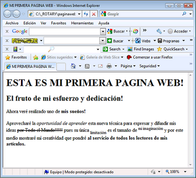Close the PHP-Nuke toolbar with its X
The width and height of the screenshot is (196, 178).
(x=7, y=41)
